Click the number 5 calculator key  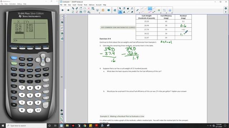pos(30,95)
